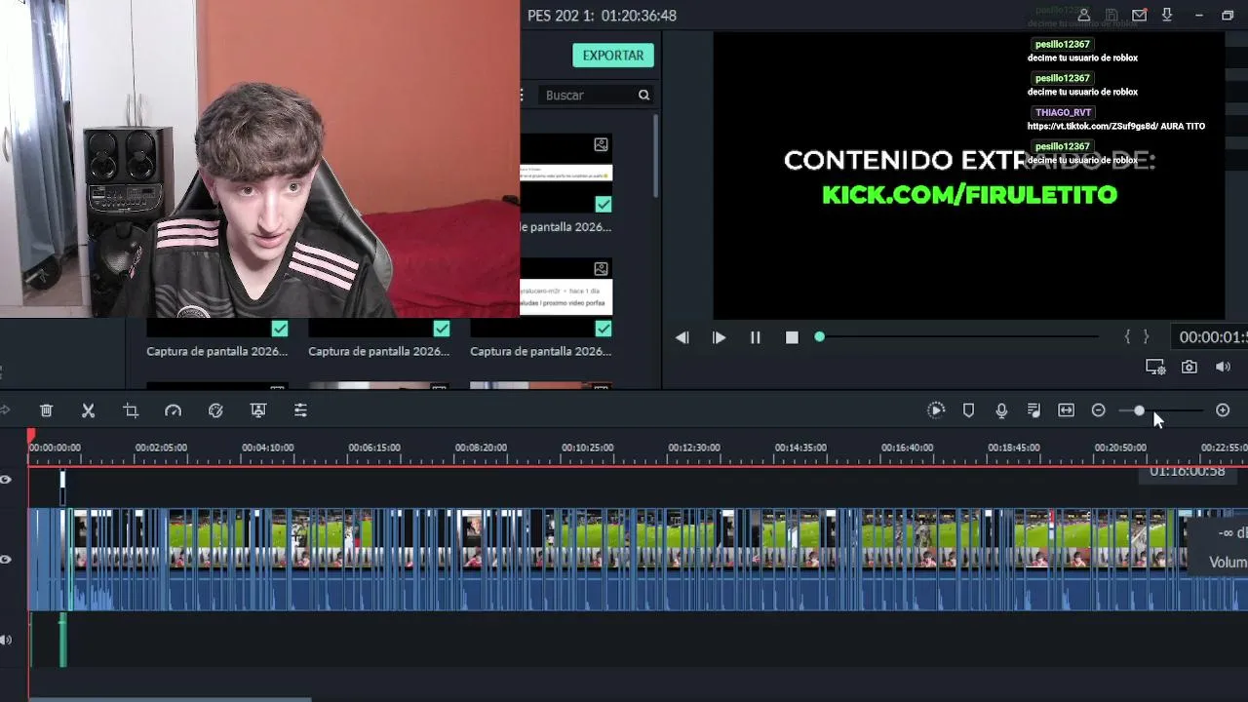Open the messages envelope icon
The height and width of the screenshot is (702, 1248).
(1139, 16)
